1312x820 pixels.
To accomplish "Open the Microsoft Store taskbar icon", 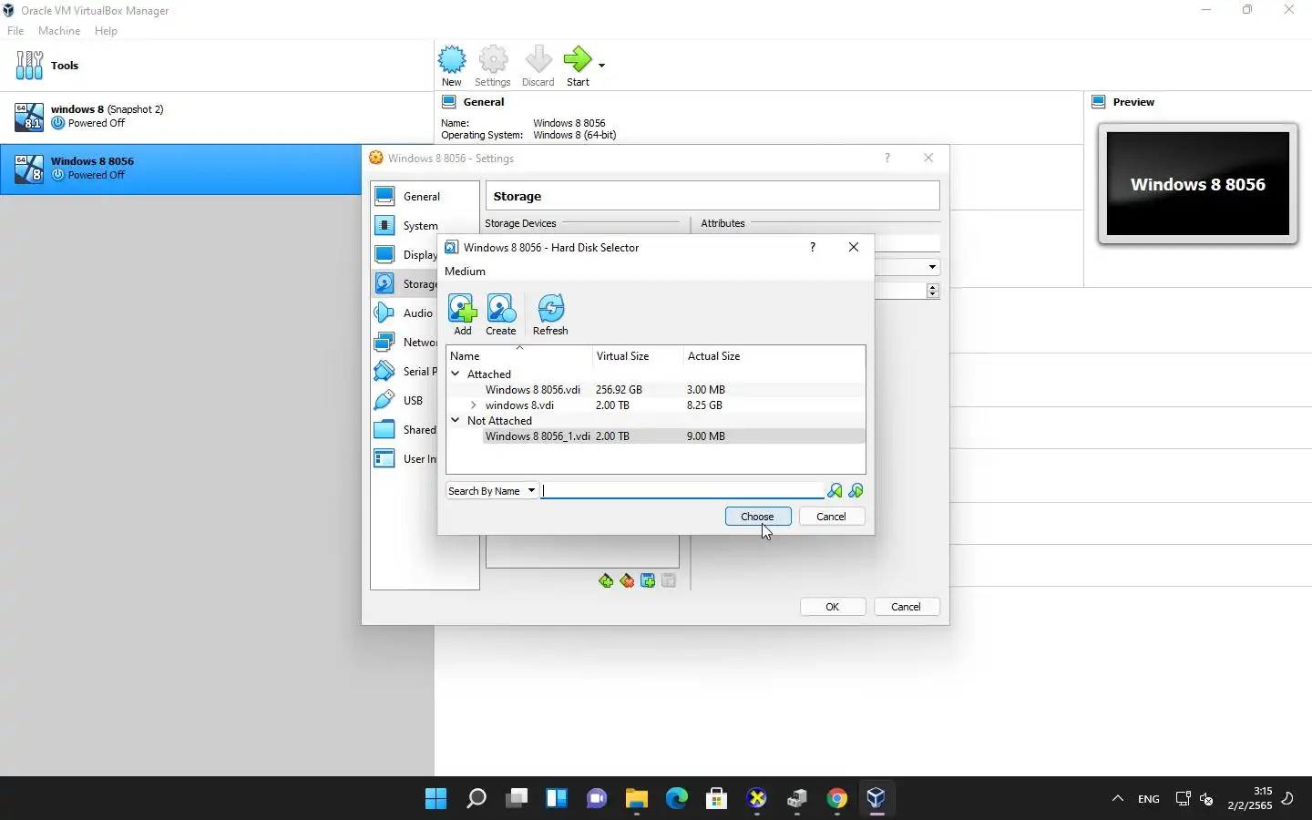I will [717, 799].
